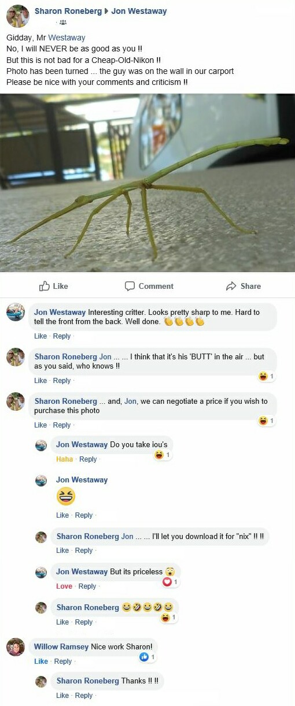Share the stick insect photo post
295x706 pixels.
click(243, 286)
